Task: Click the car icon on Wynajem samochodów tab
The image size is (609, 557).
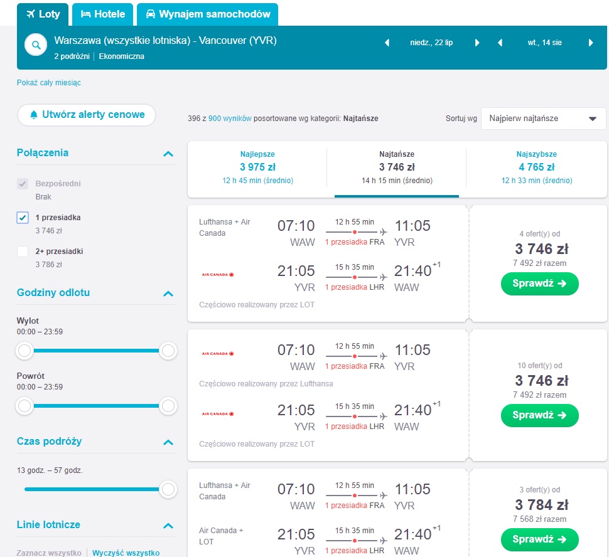Action: click(x=150, y=14)
